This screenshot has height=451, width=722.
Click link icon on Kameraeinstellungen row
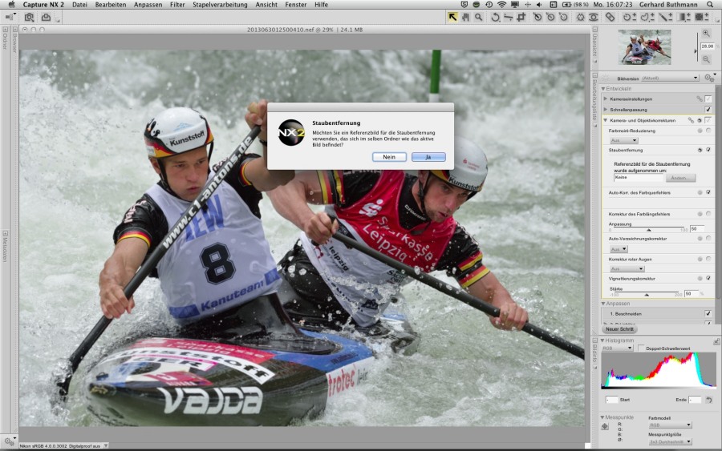pos(699,99)
